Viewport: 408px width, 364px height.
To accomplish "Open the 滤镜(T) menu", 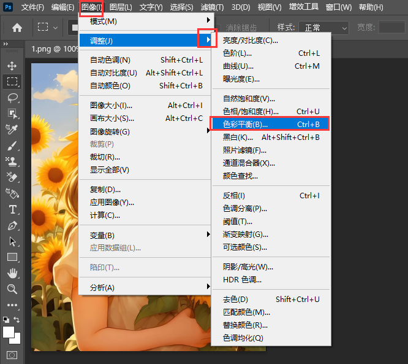I will pyautogui.click(x=212, y=7).
